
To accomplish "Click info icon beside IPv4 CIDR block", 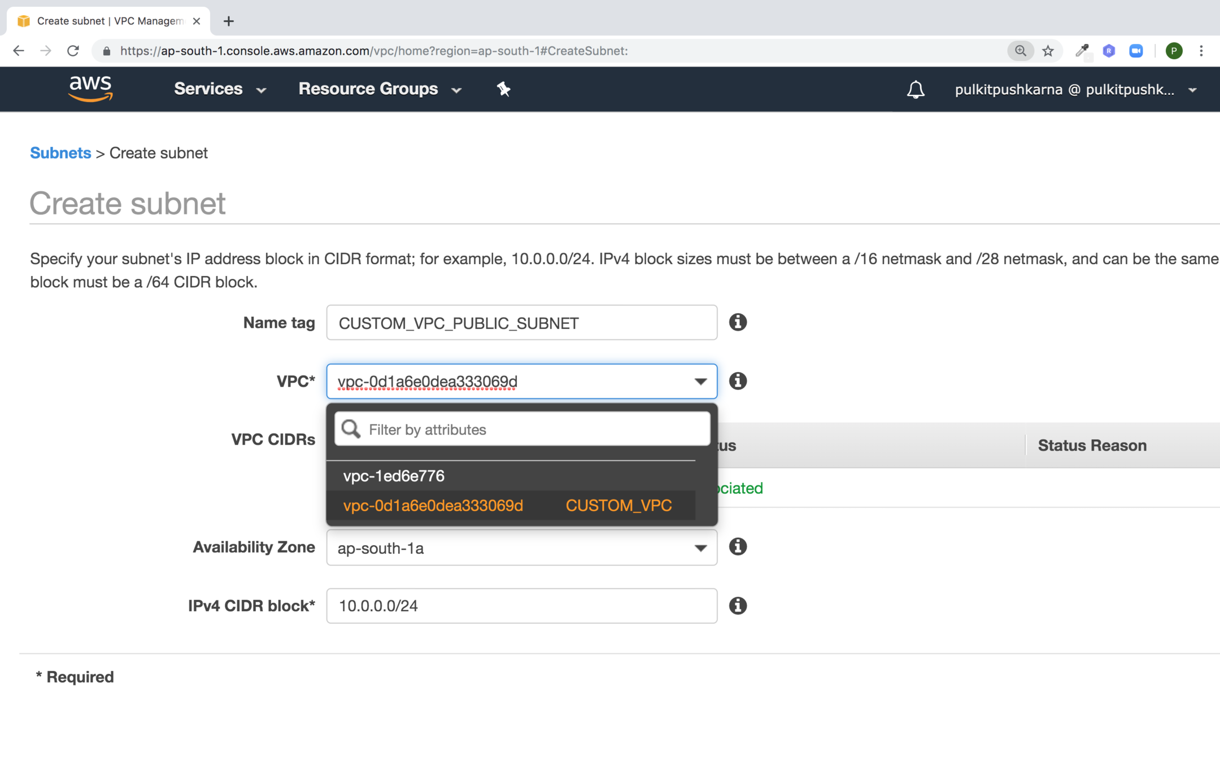I will 738,606.
